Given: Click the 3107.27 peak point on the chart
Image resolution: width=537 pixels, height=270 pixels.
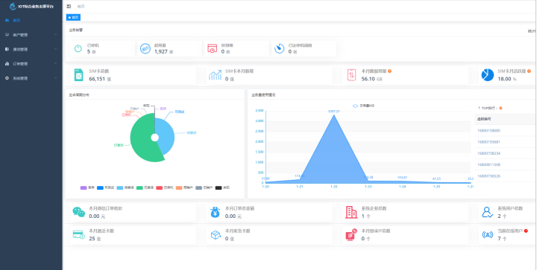Looking at the screenshot, I should pos(334,115).
